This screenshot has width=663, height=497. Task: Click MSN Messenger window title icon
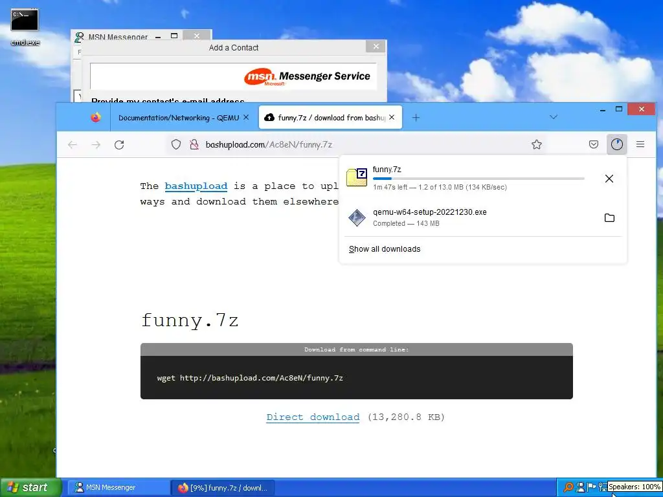point(79,37)
